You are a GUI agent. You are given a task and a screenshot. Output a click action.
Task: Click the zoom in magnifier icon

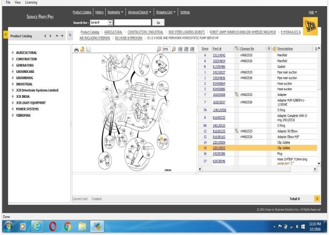pyautogui.click(x=174, y=49)
